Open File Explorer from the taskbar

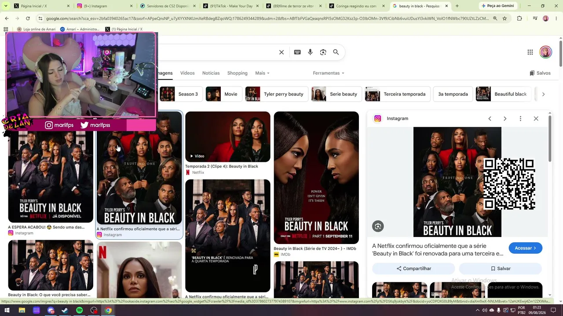coord(22,310)
